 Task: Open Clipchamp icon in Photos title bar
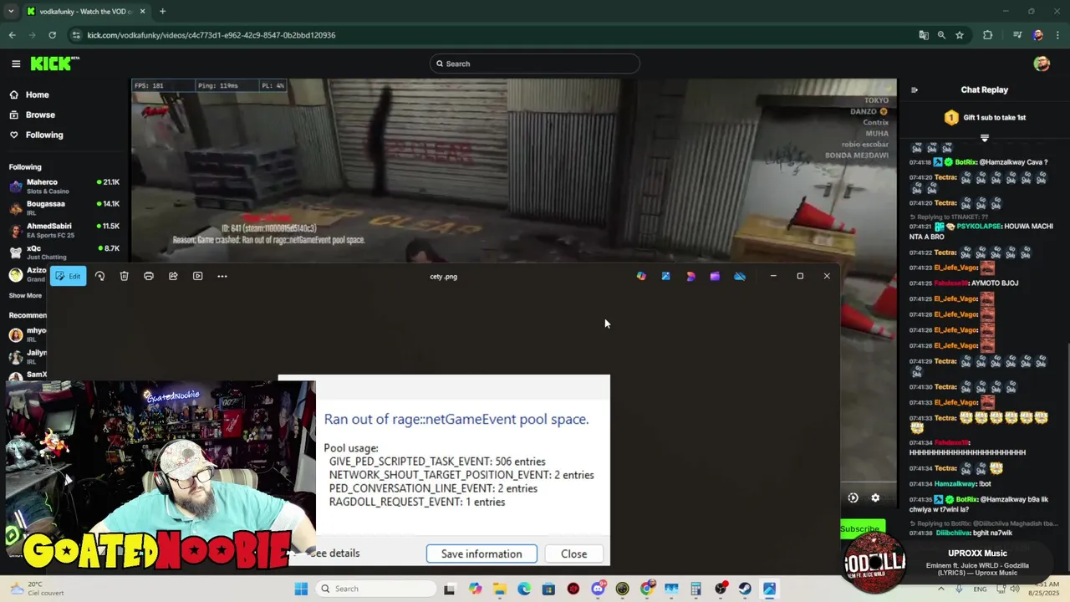tap(715, 276)
